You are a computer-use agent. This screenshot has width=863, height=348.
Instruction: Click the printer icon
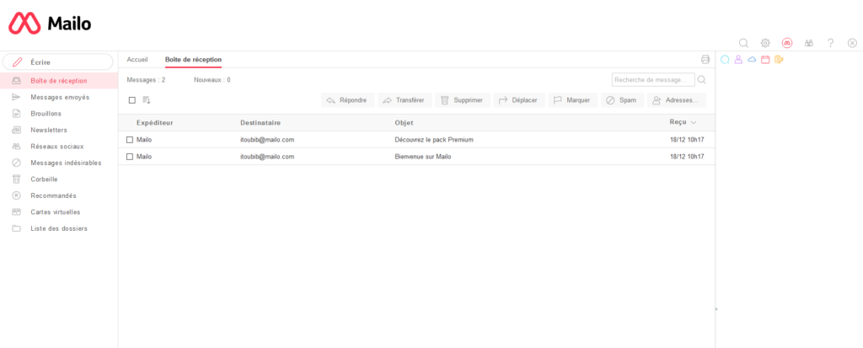pyautogui.click(x=705, y=60)
